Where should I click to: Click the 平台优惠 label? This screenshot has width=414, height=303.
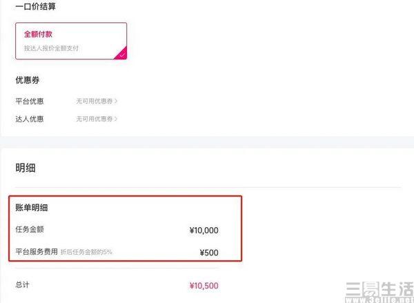pos(29,101)
